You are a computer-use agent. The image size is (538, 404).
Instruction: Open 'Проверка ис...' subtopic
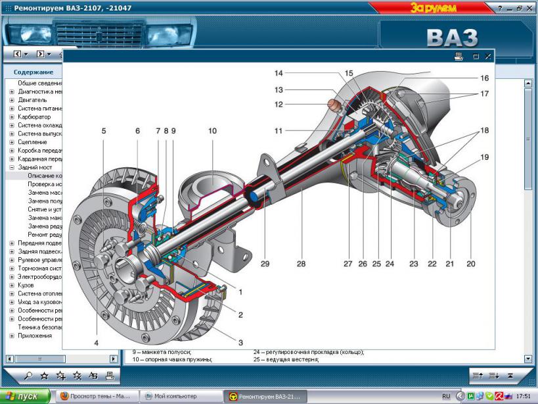[45, 184]
